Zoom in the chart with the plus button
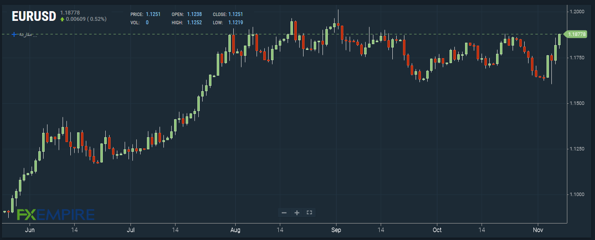595x240 pixels. point(297,213)
